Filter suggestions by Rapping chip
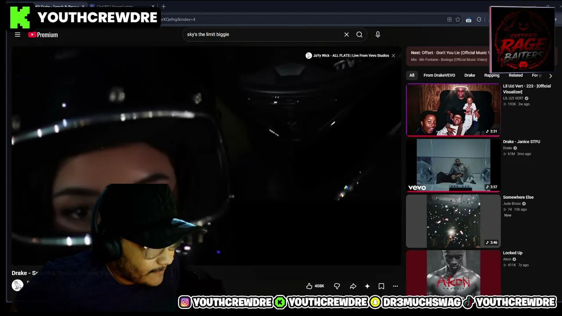The image size is (562, 316). tap(492, 75)
